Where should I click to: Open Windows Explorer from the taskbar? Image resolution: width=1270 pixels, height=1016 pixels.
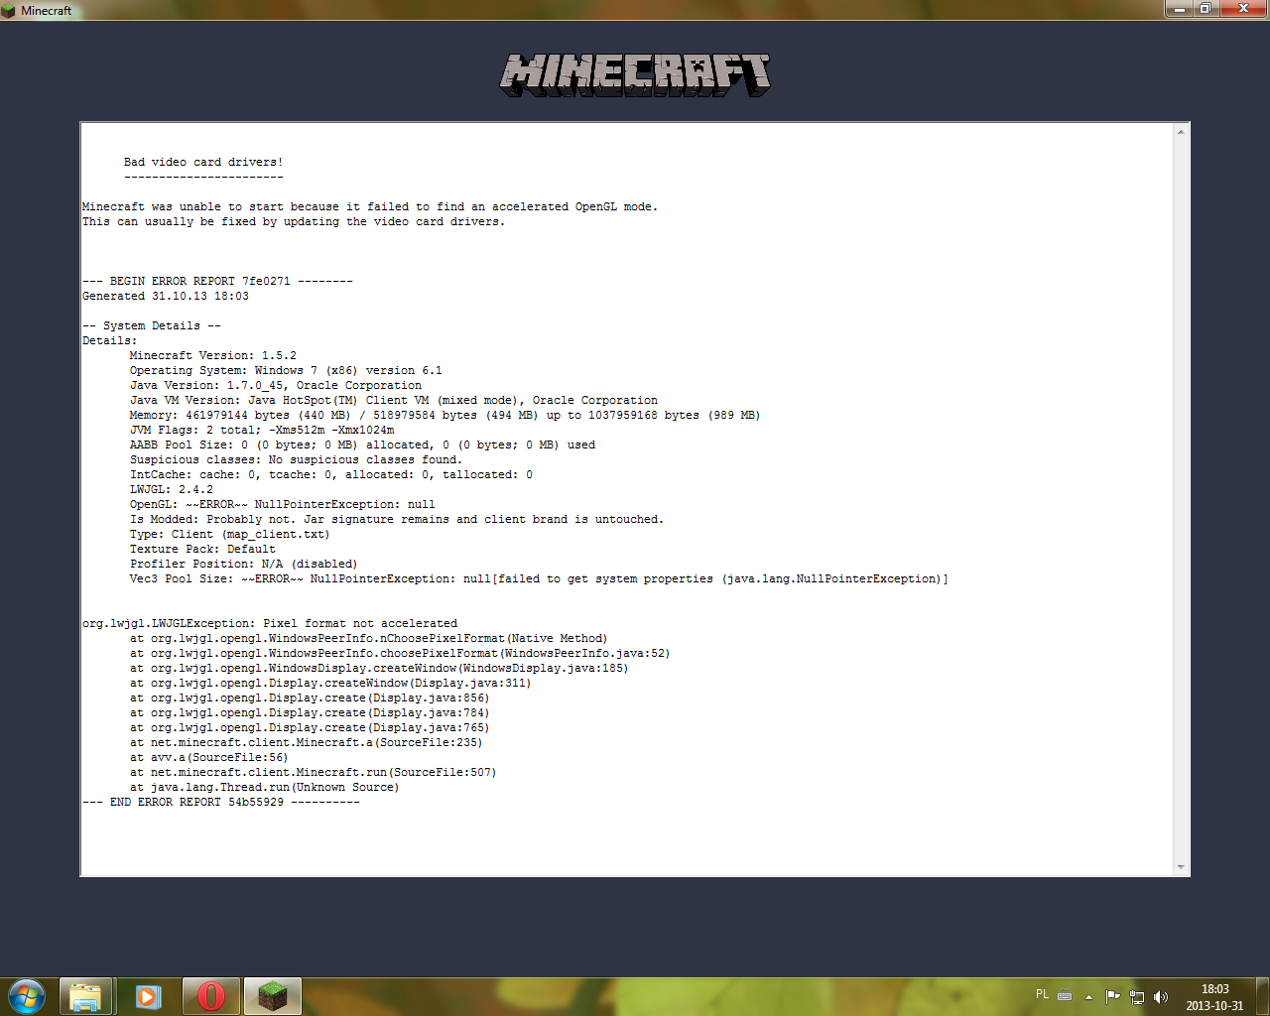click(85, 996)
